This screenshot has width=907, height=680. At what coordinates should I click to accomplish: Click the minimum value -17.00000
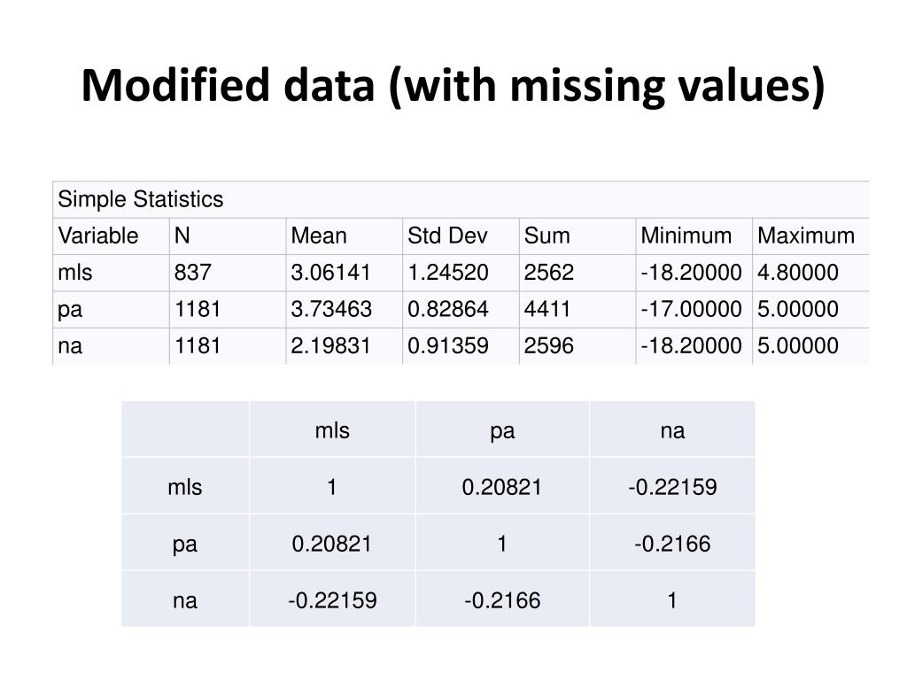[x=691, y=309]
